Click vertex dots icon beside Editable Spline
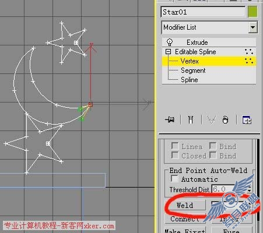Screen dimensions: 263x233 [249, 52]
